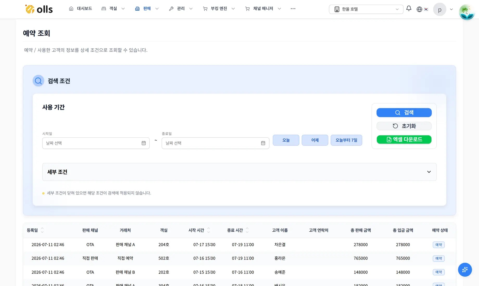Expand the user account chevron
Image resolution: width=479 pixels, height=286 pixels.
click(x=451, y=9)
